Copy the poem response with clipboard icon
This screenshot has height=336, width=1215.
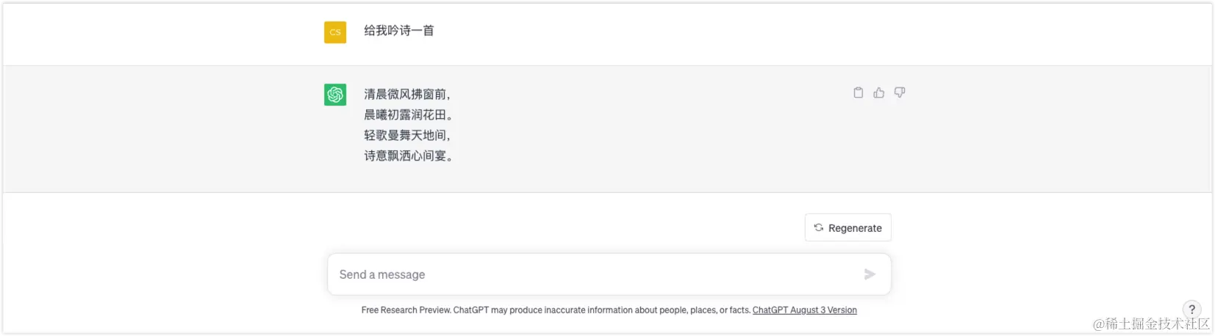click(858, 92)
